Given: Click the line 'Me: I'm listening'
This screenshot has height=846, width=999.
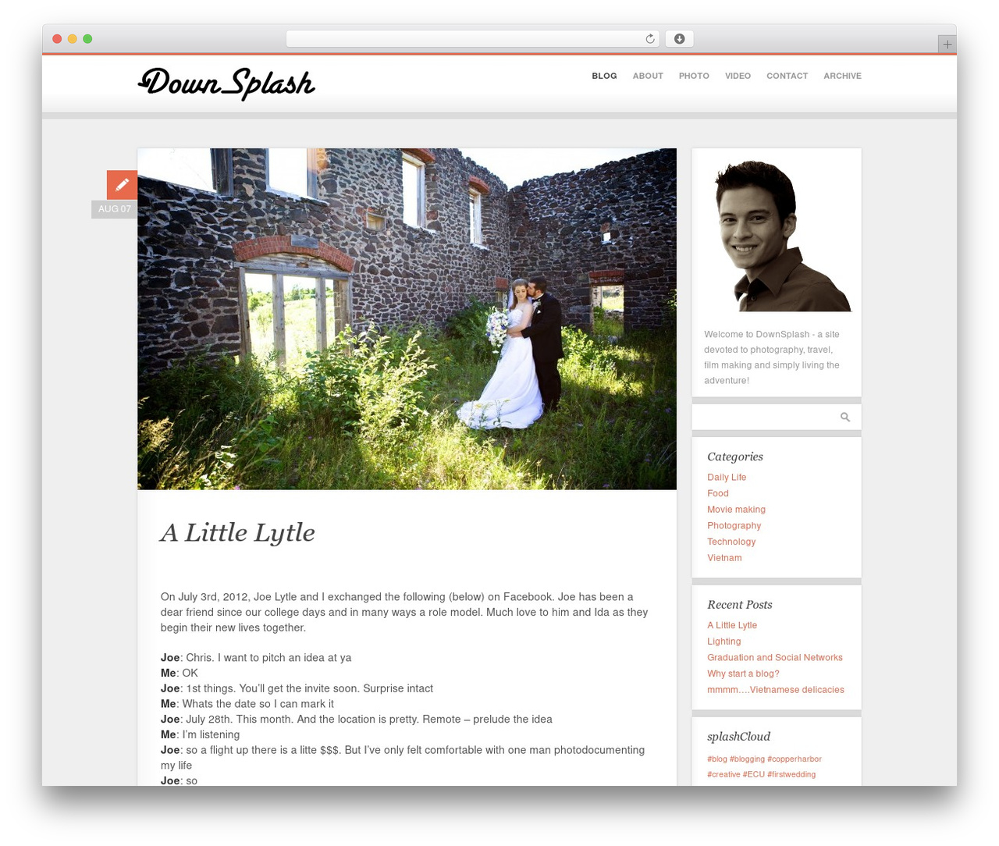Looking at the screenshot, I should (201, 735).
